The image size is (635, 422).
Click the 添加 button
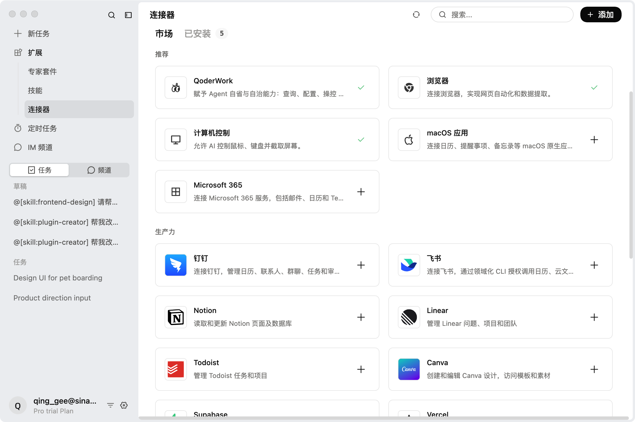(x=601, y=14)
